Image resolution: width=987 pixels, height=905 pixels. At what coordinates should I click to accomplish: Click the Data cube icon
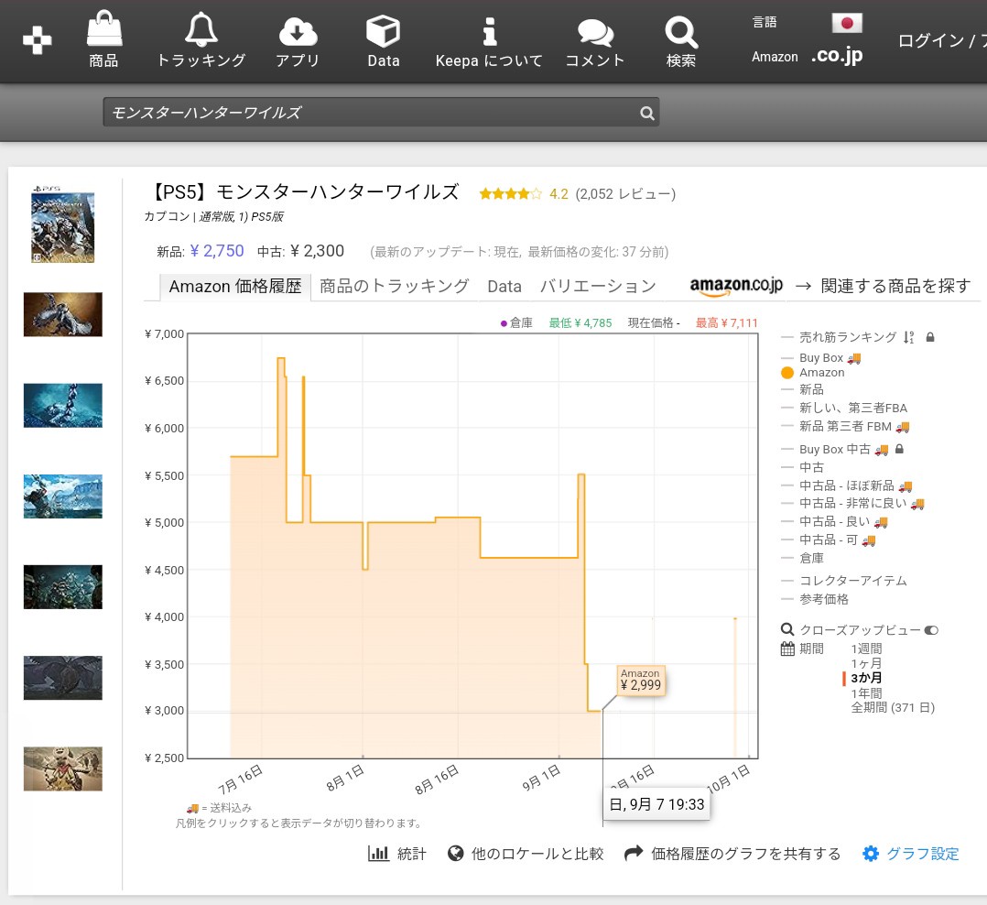click(383, 31)
